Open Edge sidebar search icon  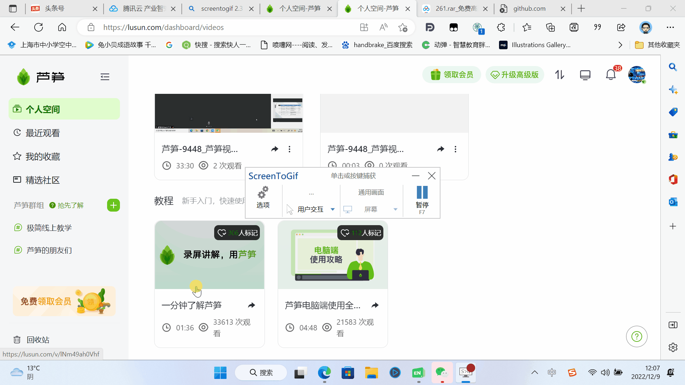pos(673,67)
